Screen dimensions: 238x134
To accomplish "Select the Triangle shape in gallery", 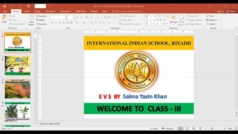I will 147,20.
